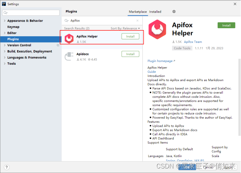Click the Support Items heading

click(157, 143)
